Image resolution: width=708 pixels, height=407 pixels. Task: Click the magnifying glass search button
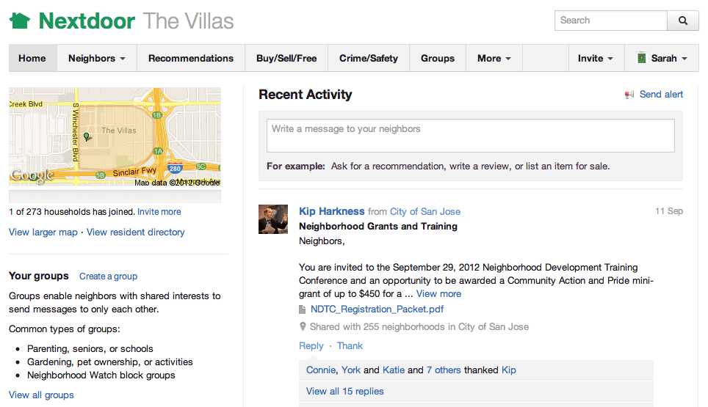tap(683, 21)
